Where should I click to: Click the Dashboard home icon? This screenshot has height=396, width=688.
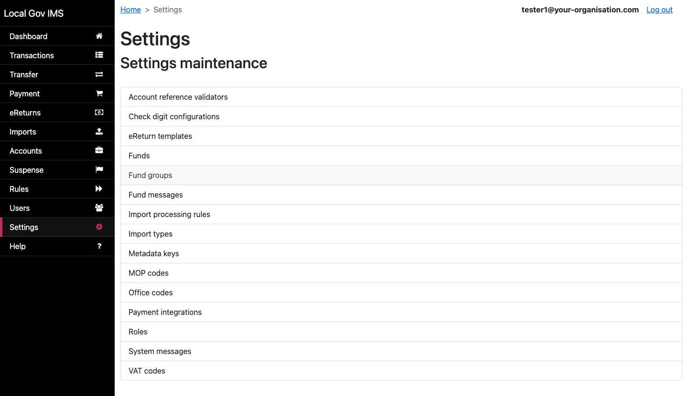99,36
